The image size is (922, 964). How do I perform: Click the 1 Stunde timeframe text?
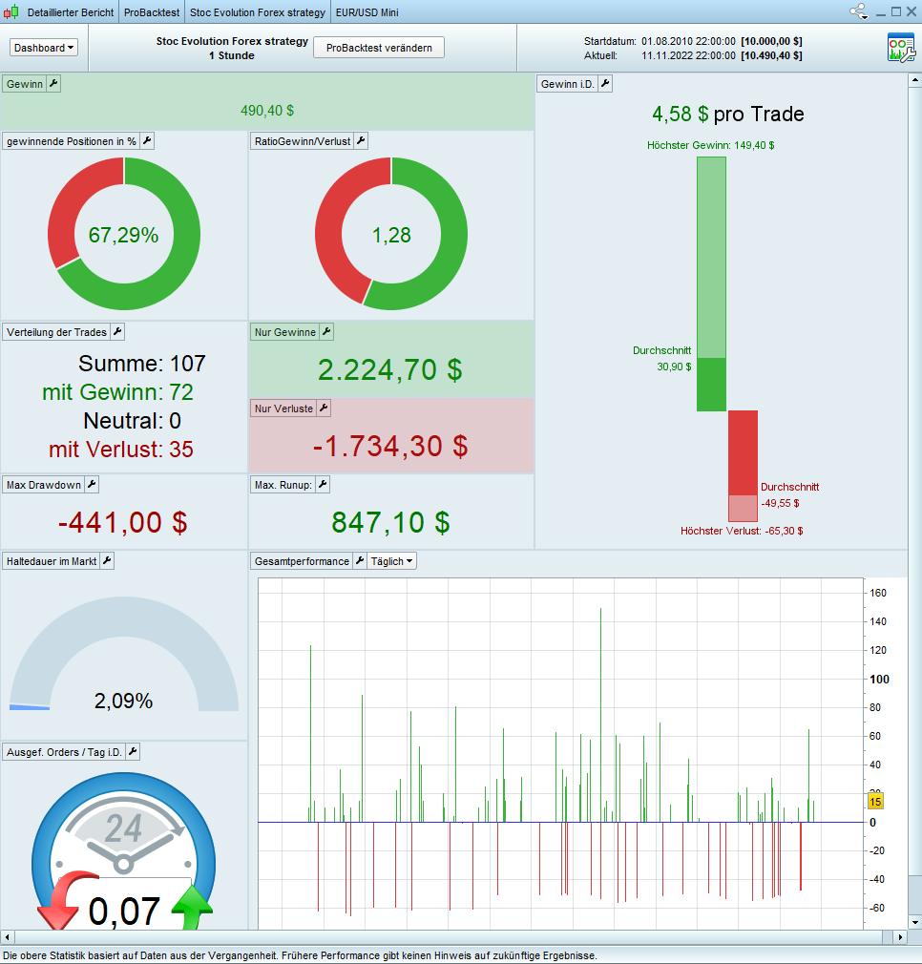pyautogui.click(x=232, y=55)
